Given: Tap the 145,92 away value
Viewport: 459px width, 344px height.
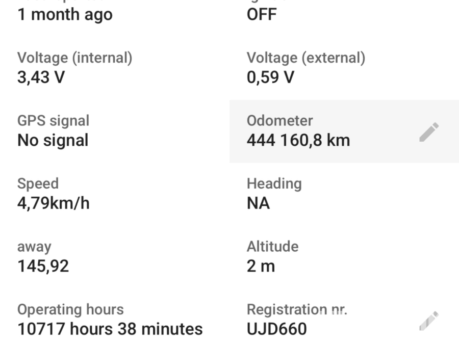Looking at the screenshot, I should pos(43,266).
